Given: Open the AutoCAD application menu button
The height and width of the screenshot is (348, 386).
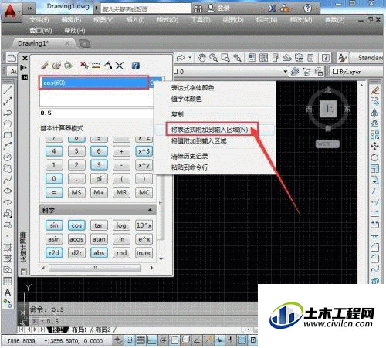Looking at the screenshot, I should click(11, 12).
